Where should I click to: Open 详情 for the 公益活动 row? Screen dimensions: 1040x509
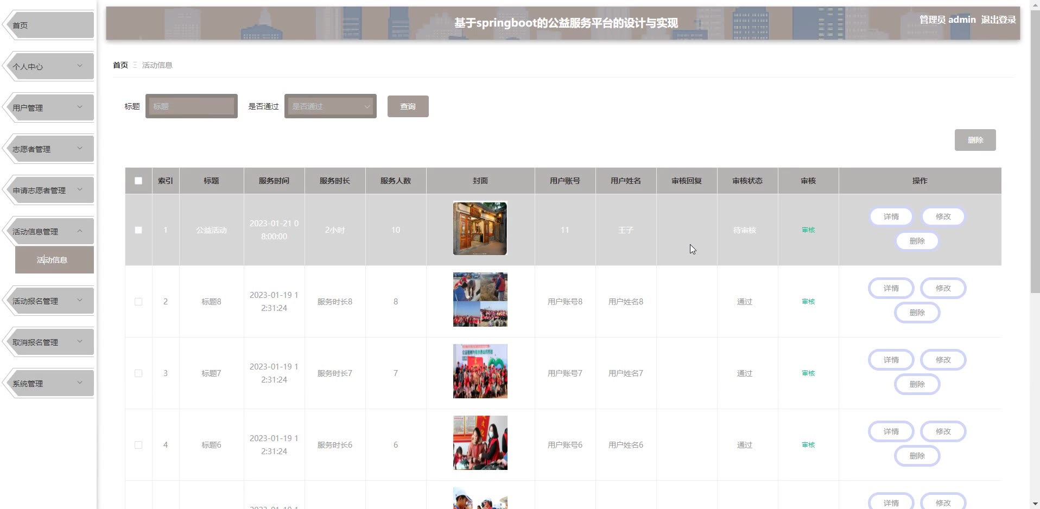click(x=891, y=217)
